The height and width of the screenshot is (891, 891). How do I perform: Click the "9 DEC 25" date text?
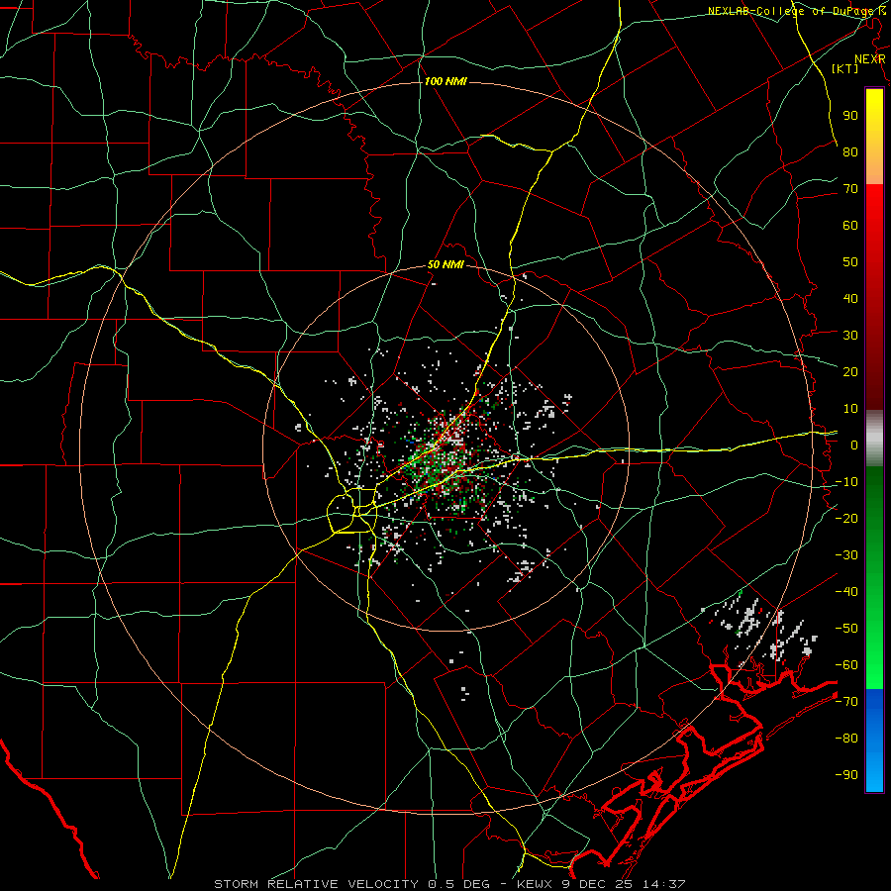click(x=597, y=884)
